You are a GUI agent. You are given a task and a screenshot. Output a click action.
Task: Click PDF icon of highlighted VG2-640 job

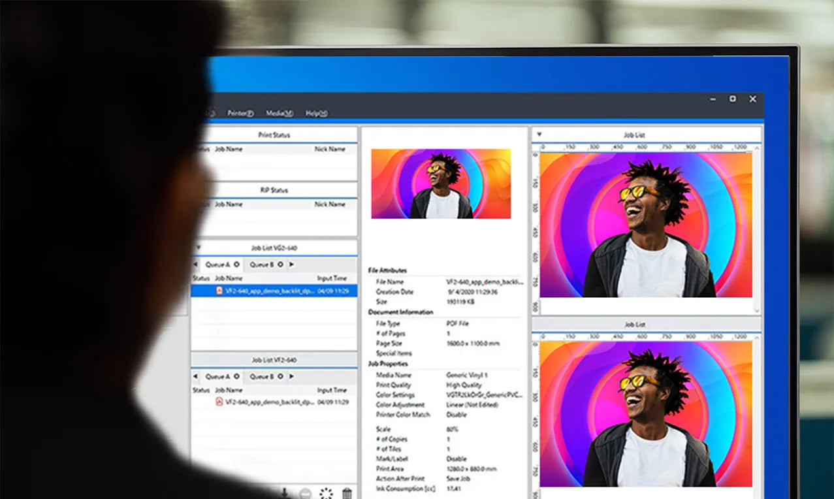click(x=219, y=291)
